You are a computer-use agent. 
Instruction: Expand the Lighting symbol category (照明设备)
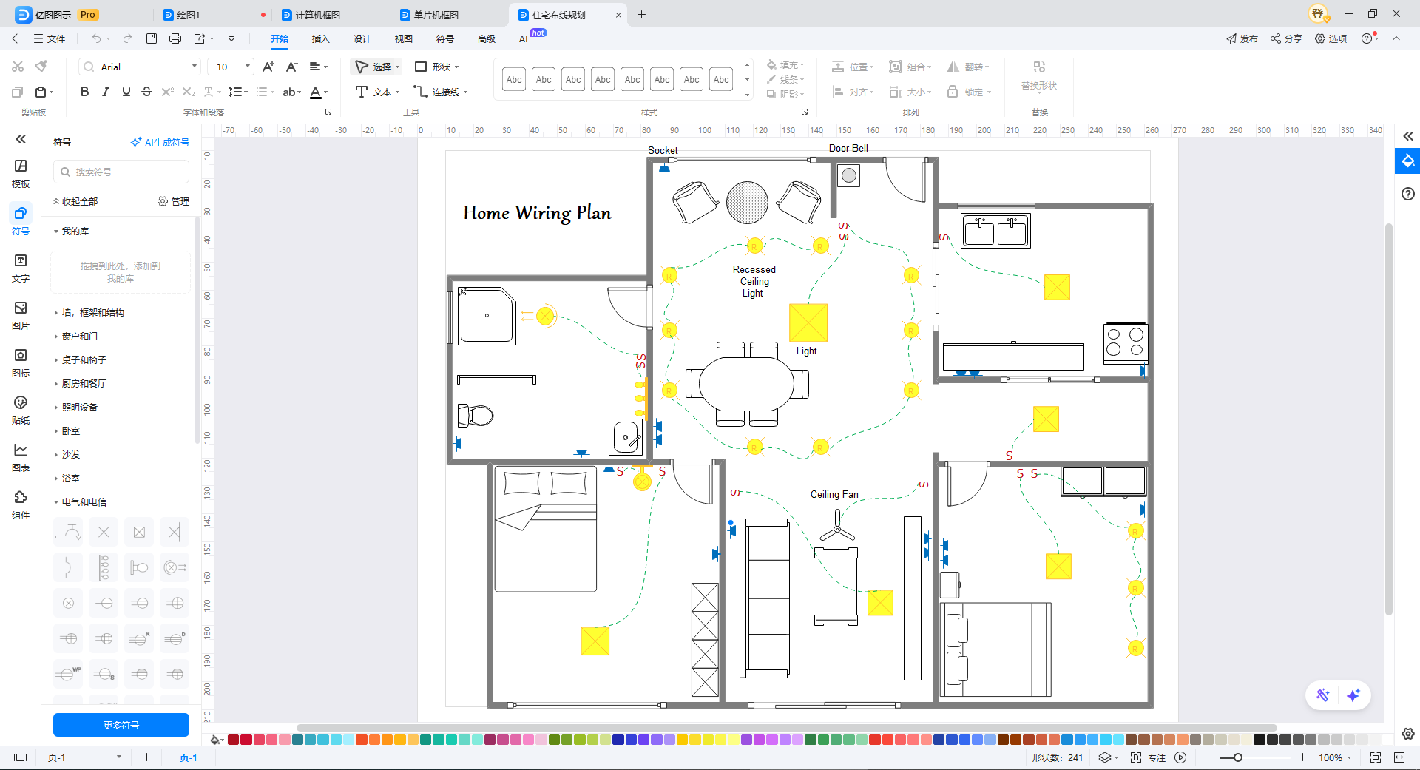coord(80,408)
